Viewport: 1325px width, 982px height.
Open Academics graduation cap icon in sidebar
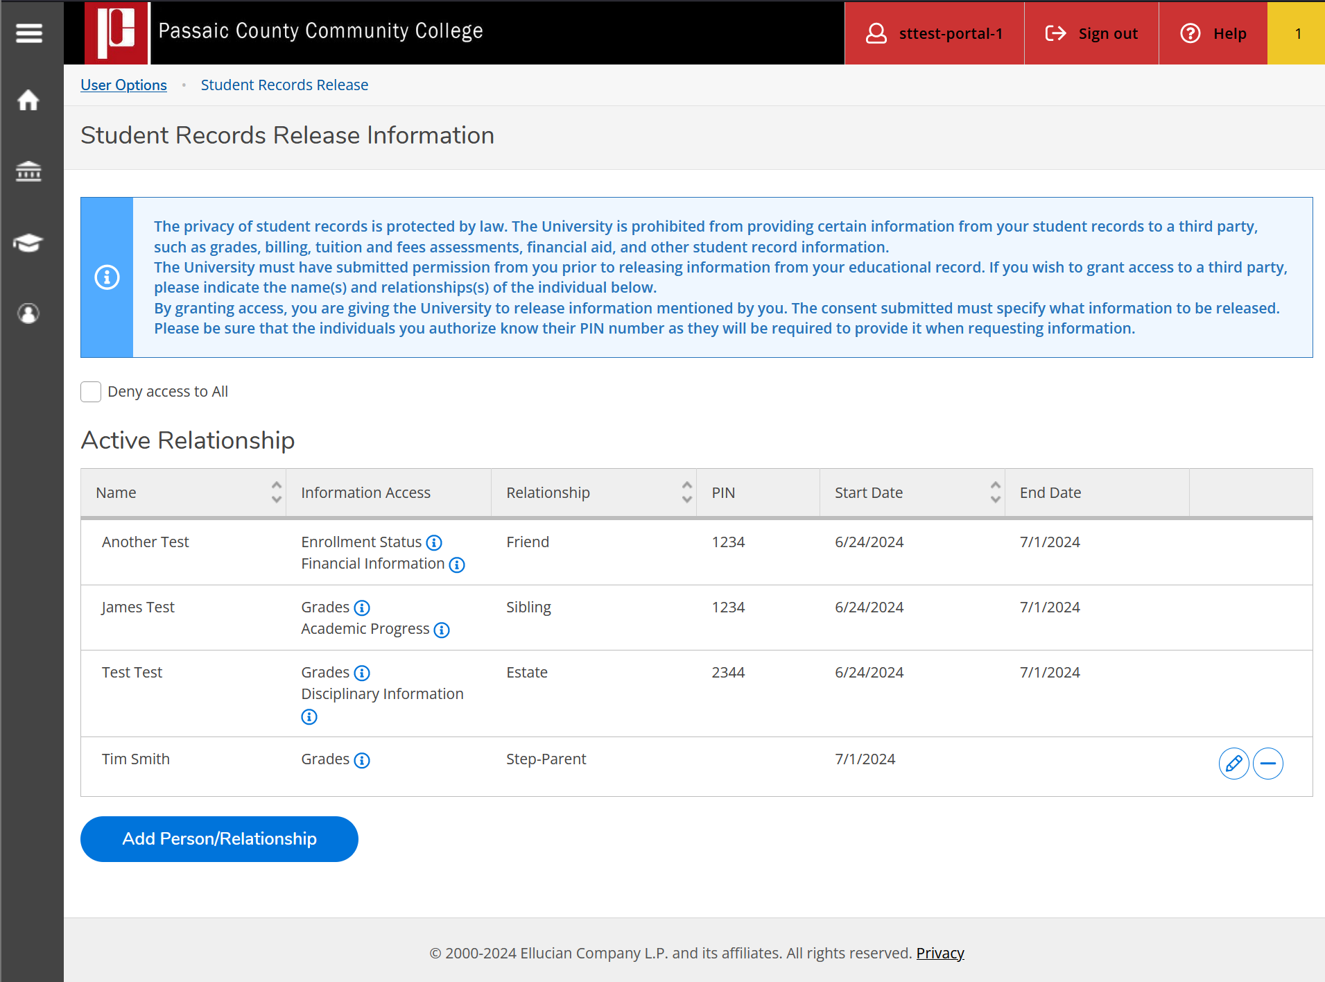(x=28, y=243)
